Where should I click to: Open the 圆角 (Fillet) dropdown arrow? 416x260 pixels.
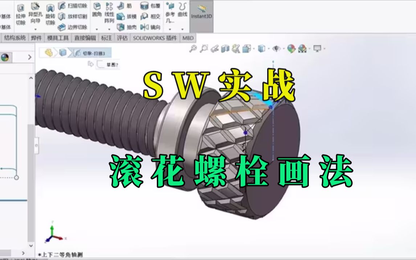pyautogui.click(x=97, y=29)
